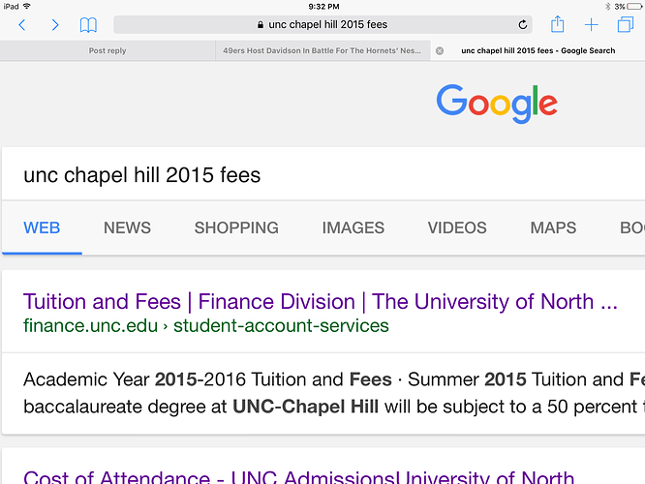Reload the page with the refresh icon
Screen dimensions: 645x484
(522, 24)
